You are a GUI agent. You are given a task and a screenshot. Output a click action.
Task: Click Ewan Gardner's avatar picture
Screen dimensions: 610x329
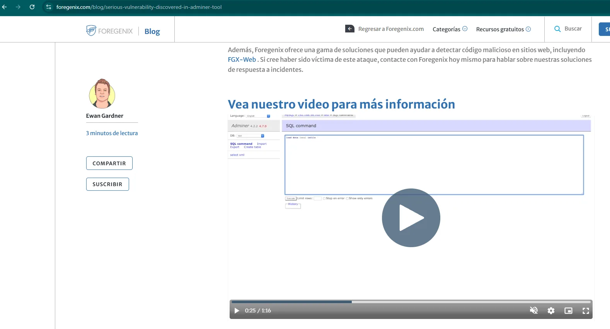tap(102, 94)
